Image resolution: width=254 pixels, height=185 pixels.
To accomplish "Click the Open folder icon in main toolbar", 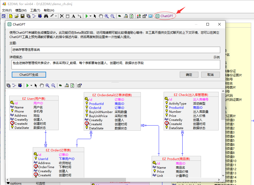I will point(17,16).
